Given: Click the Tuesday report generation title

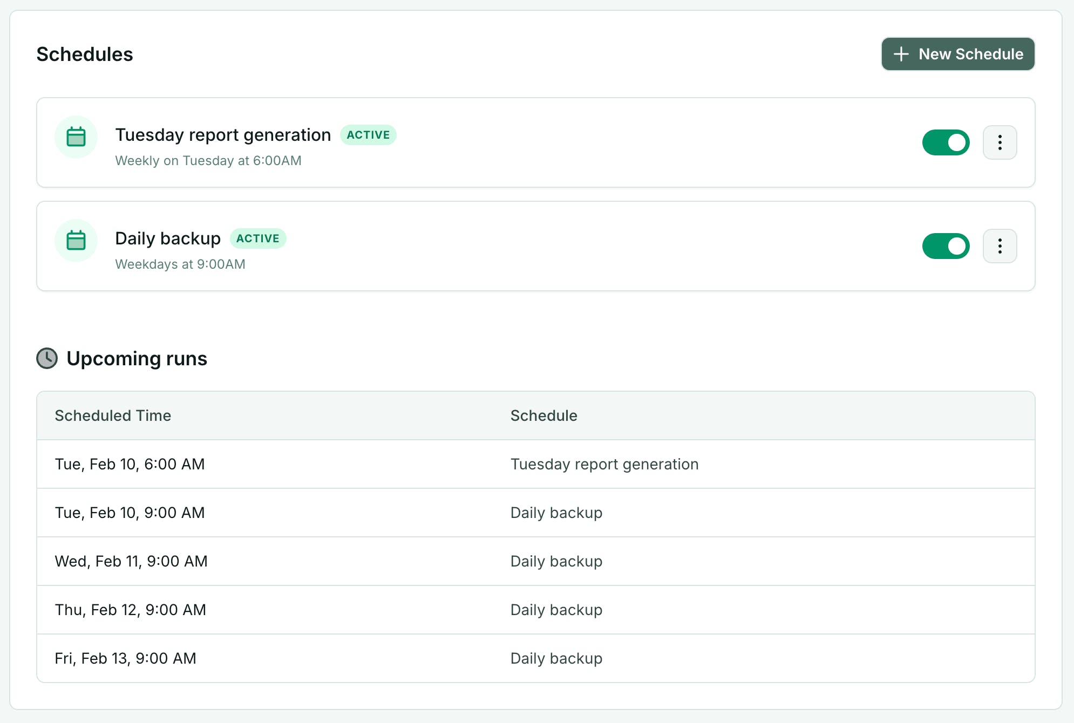Looking at the screenshot, I should pyautogui.click(x=223, y=135).
